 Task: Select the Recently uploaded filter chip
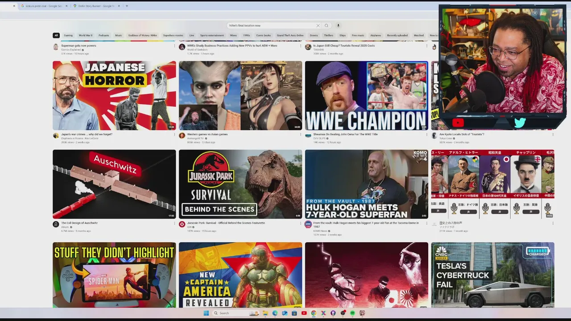tap(397, 35)
